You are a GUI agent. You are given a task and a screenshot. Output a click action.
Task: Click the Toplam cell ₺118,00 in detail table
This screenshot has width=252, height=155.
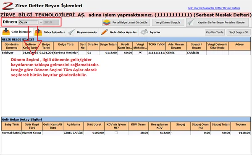pyautogui.click(x=241, y=133)
